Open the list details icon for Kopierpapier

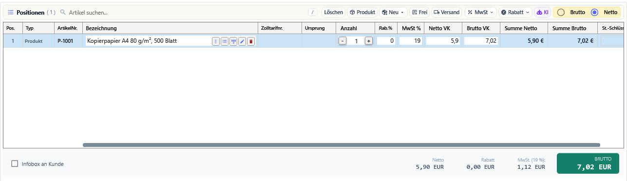tap(225, 41)
